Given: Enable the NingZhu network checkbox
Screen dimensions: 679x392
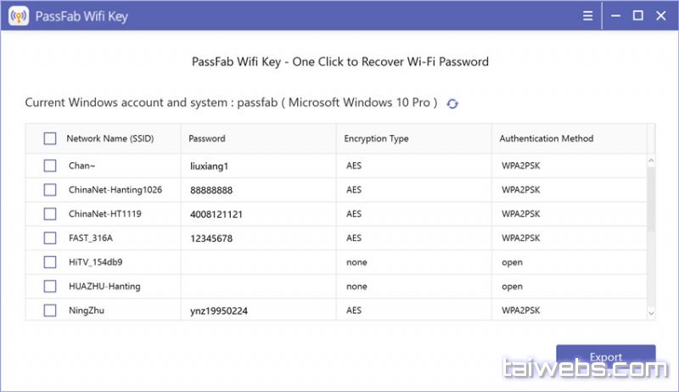Looking at the screenshot, I should [50, 311].
